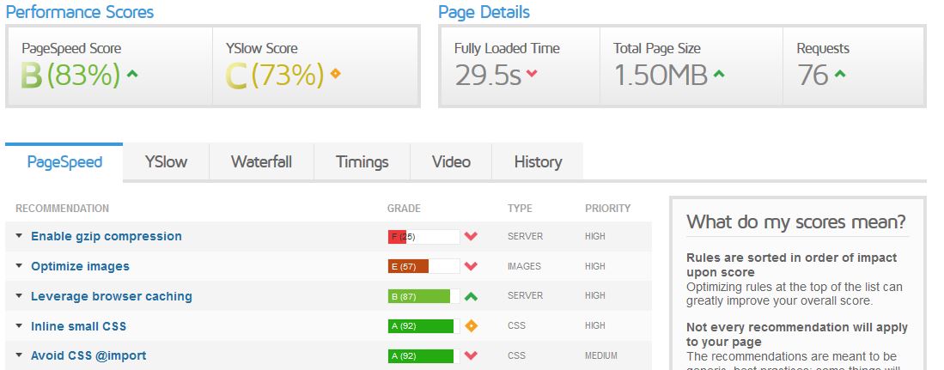Click the Page Details heading
Viewport: 944px width, 370px height.
click(x=484, y=12)
